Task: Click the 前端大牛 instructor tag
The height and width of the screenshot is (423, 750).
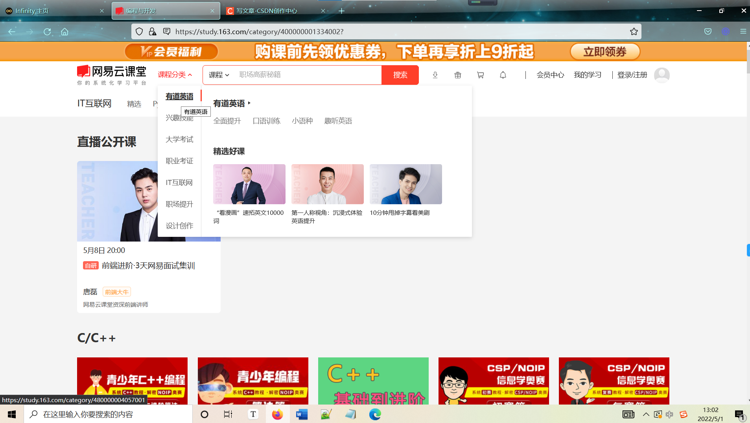Action: 117,292
